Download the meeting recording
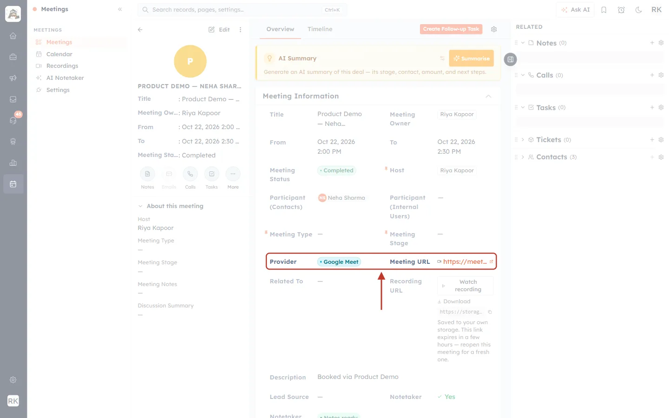The width and height of the screenshot is (669, 418). click(x=454, y=301)
